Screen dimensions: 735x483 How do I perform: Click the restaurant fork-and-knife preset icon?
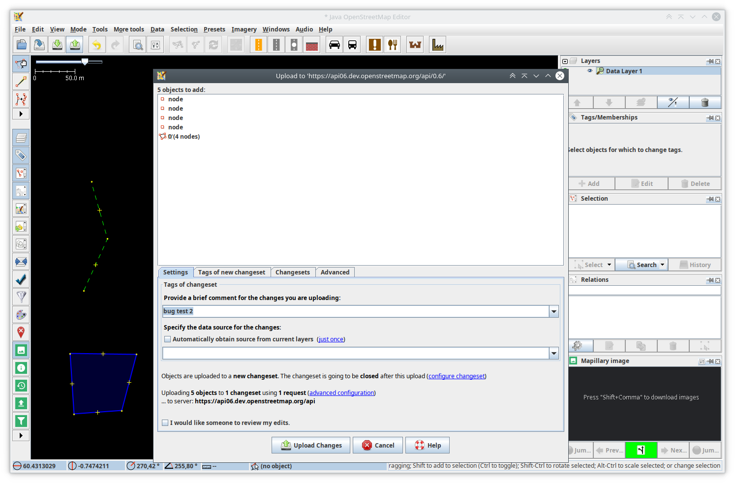[393, 45]
